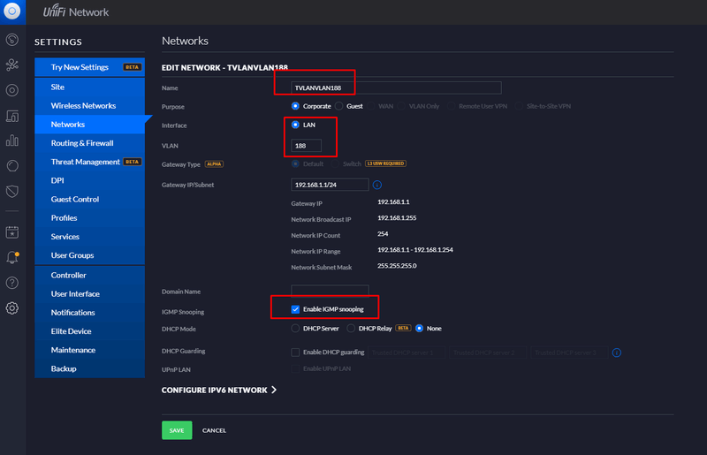Toggle Enable DHCP guarding checkbox
This screenshot has height=455, width=707.
pos(295,353)
